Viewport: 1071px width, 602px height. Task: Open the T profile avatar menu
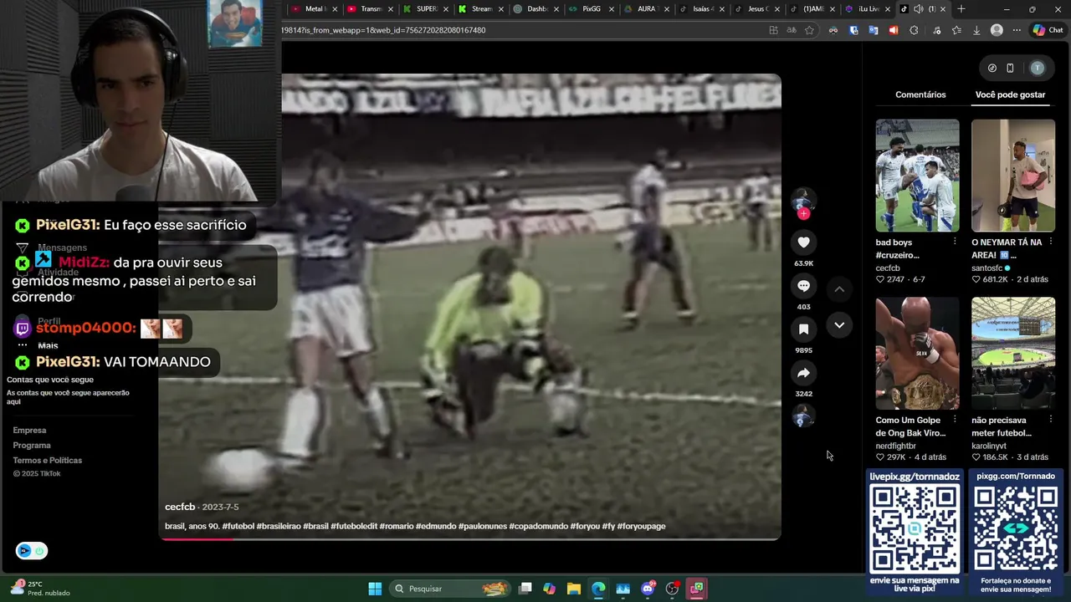[1038, 68]
